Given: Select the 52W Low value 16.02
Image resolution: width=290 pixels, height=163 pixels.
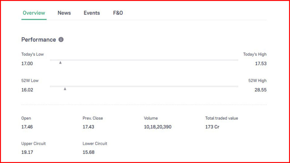Looking at the screenshot, I should [27, 90].
